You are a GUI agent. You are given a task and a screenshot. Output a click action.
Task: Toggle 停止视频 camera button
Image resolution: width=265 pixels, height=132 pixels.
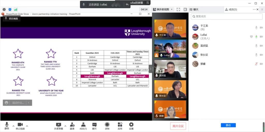coord(20,126)
